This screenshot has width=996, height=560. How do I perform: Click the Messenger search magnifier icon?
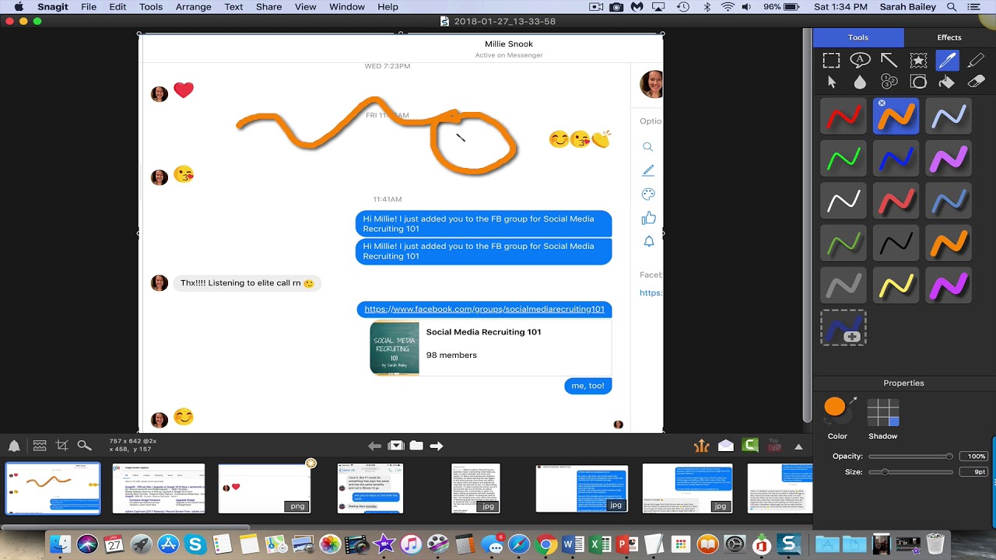tap(647, 147)
